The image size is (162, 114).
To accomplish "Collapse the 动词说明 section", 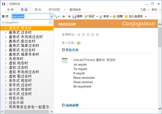I will [x=63, y=105].
